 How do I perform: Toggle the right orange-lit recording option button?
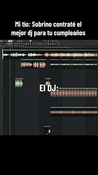11,41
